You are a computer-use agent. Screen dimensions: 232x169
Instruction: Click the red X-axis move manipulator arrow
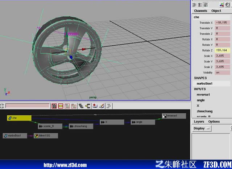[84, 49]
